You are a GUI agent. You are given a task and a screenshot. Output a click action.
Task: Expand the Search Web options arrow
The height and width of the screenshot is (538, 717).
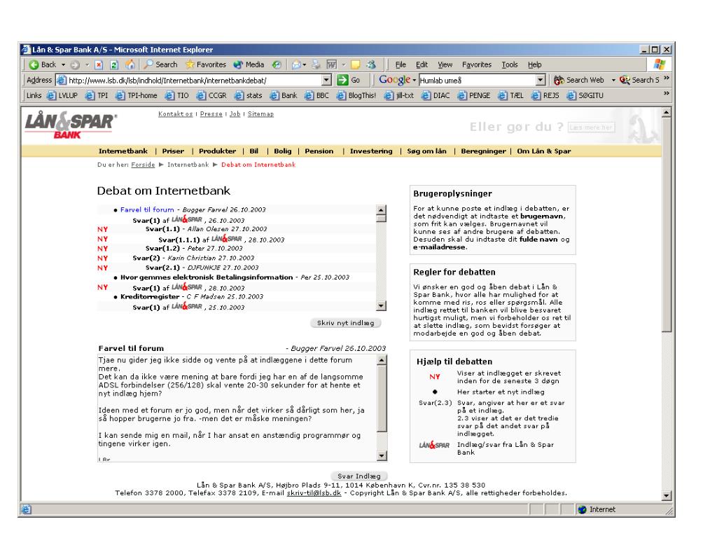tap(613, 80)
